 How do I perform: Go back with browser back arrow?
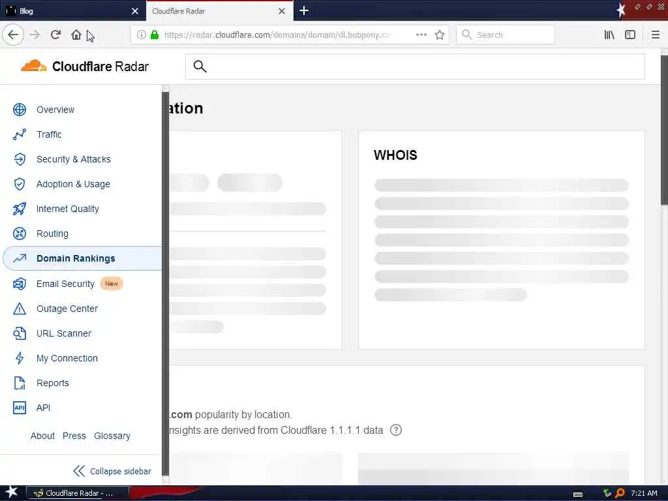pos(13,35)
